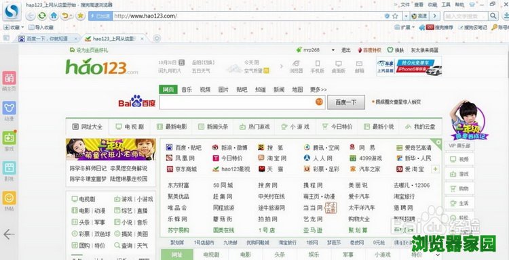509x260 pixels.
Task: Open the 文件 menu
Action: click(x=405, y=5)
